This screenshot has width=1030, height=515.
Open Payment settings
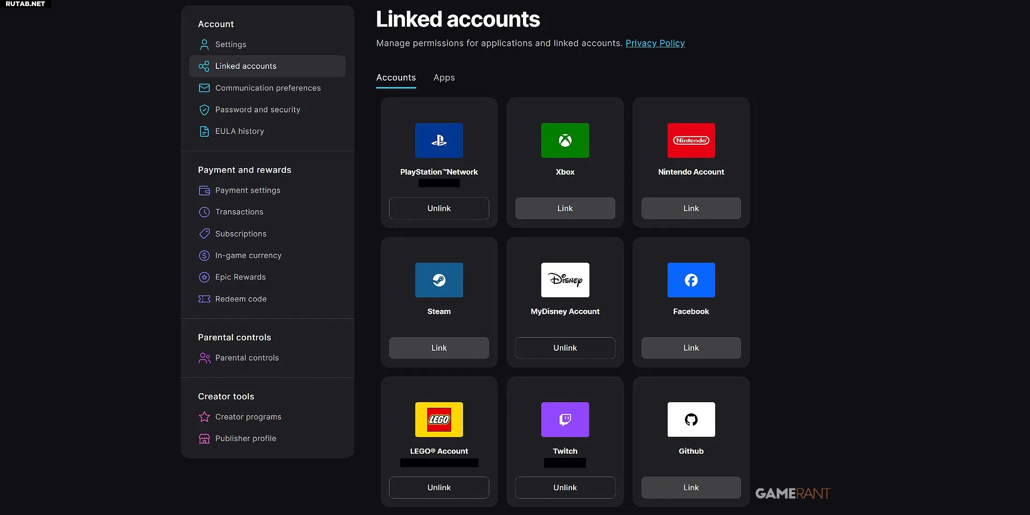(x=267, y=191)
